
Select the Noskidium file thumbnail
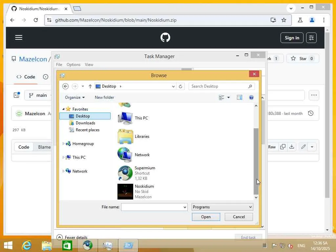click(125, 192)
